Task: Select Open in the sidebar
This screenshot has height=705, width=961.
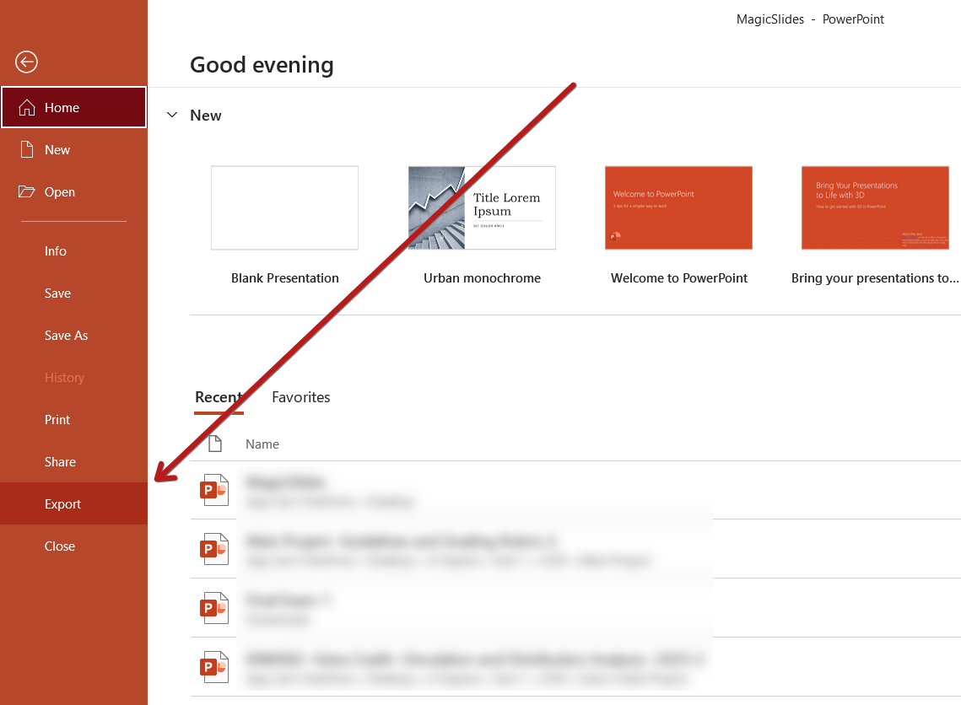Action: click(x=73, y=191)
